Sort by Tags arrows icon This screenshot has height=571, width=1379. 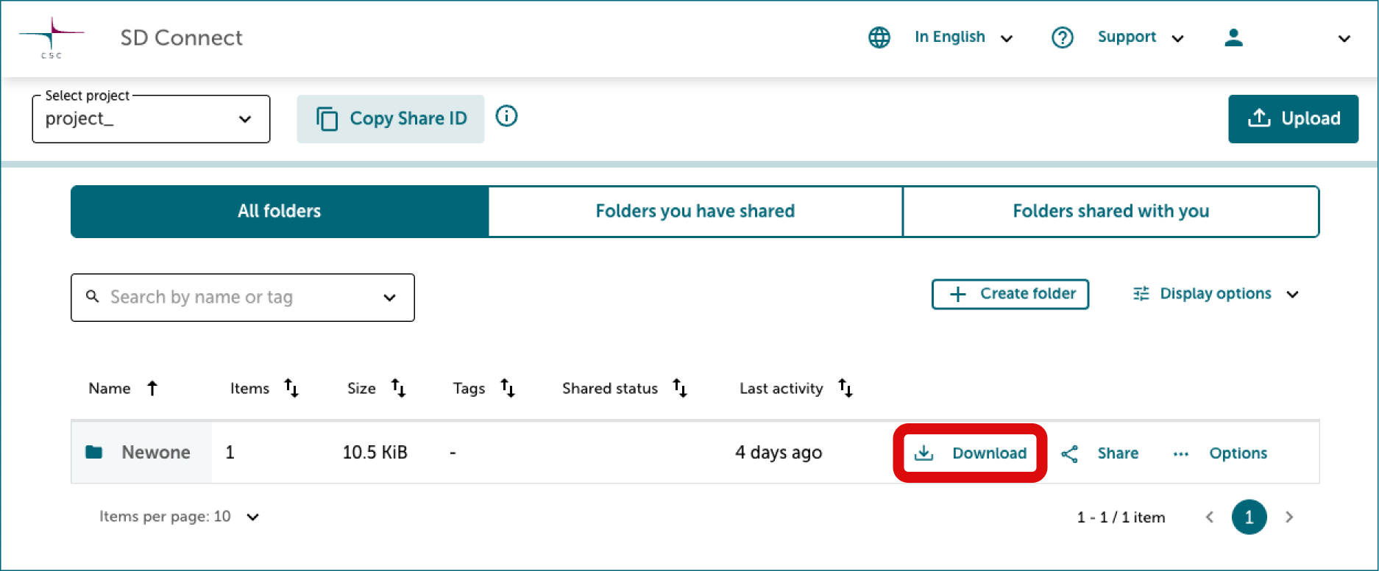pyautogui.click(x=508, y=388)
